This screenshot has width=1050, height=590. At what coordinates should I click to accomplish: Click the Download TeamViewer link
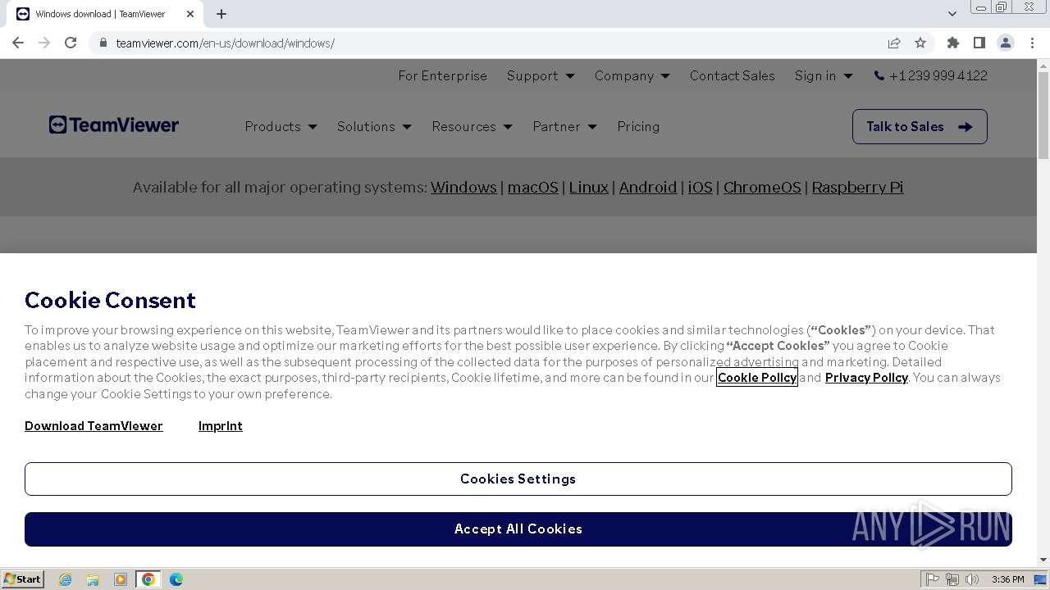[94, 425]
